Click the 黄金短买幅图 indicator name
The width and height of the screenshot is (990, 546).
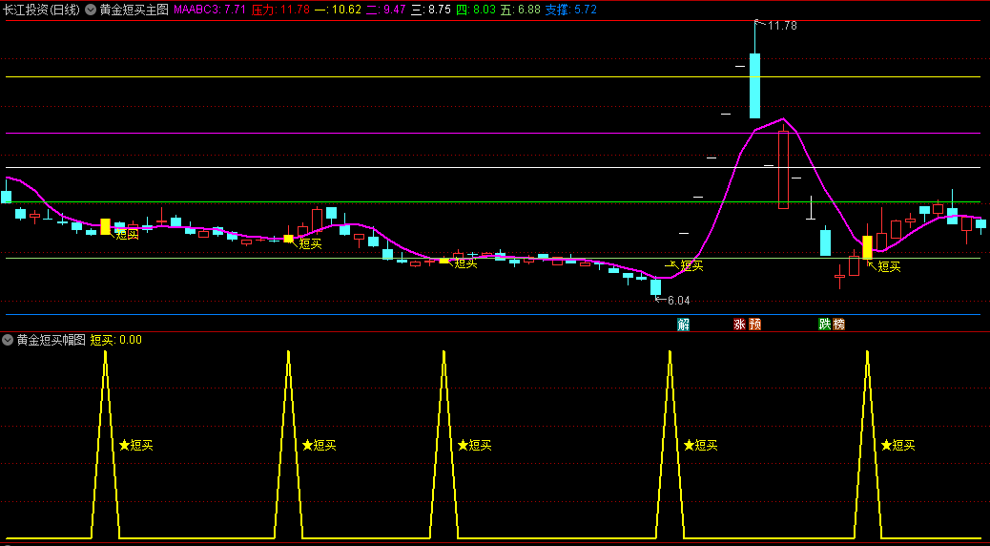click(x=52, y=340)
